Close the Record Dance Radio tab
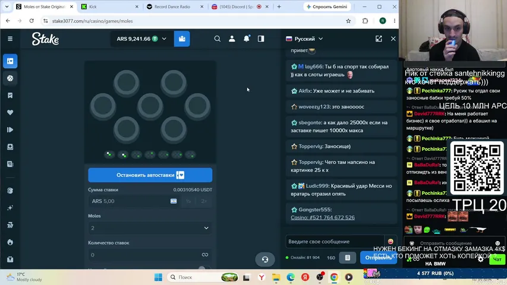The height and width of the screenshot is (285, 507). [x=201, y=7]
